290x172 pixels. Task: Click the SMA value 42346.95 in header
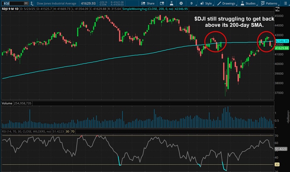[181, 9]
